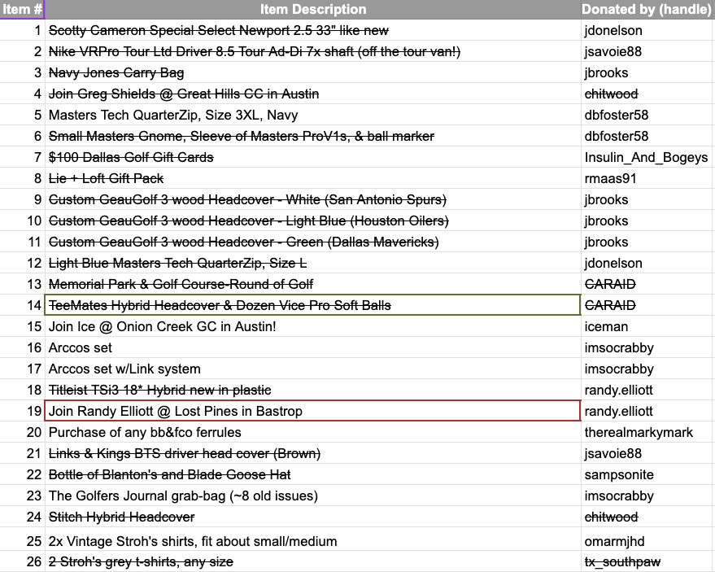715x572 pixels.
Task: Select donor dbfoster58 in item 5 row
Action: [648, 115]
